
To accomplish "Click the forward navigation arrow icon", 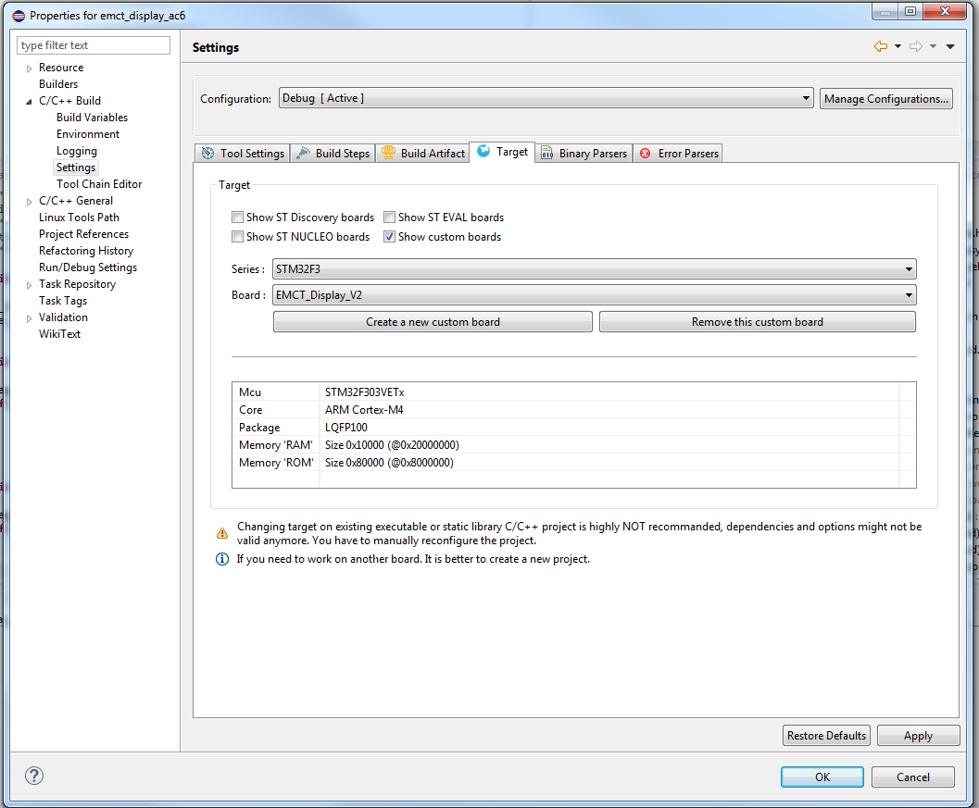I will [x=916, y=47].
